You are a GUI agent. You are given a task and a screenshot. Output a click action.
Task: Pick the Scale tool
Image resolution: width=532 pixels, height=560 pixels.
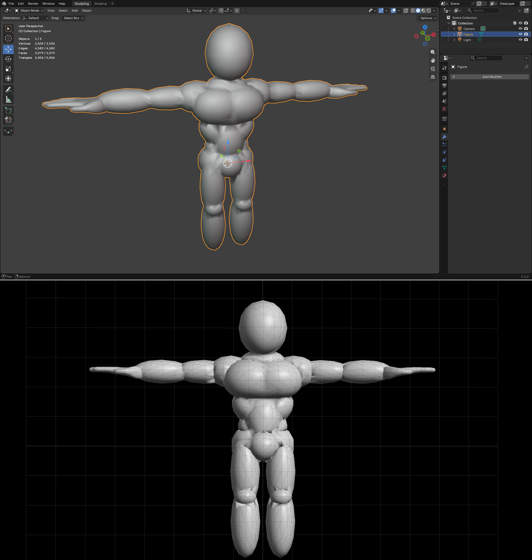click(x=8, y=69)
